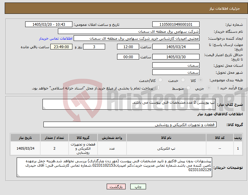Screen dimensions: 248x195
Task: Click the delivery province سمنان field
Action: coord(176,65)
